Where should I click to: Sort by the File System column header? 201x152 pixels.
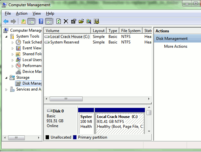(x=131, y=31)
